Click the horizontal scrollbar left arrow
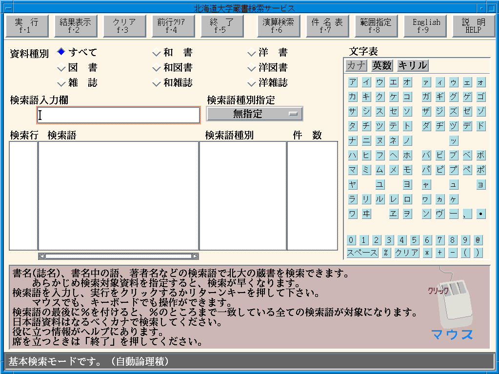 click(x=41, y=256)
